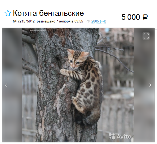
Task: Click the price 5 000
Action: pos(130,17)
